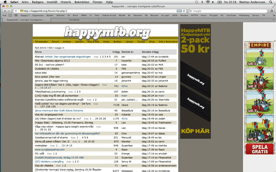Open thread '[OT] Världens undergång'
Screen dimensions: 276x172
[x=49, y=162]
